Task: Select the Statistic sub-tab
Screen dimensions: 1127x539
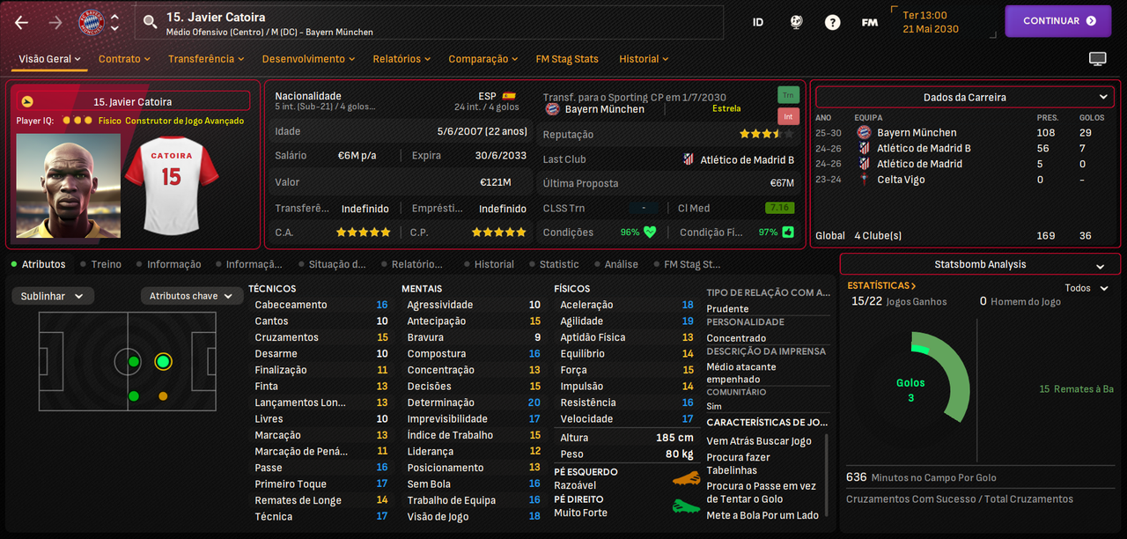Action: coord(553,264)
